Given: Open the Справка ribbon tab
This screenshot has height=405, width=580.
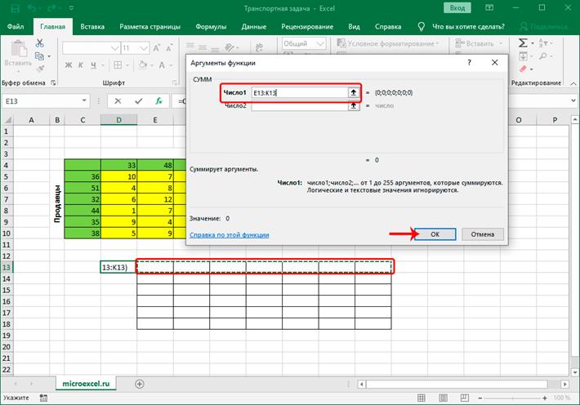Looking at the screenshot, I should point(388,27).
